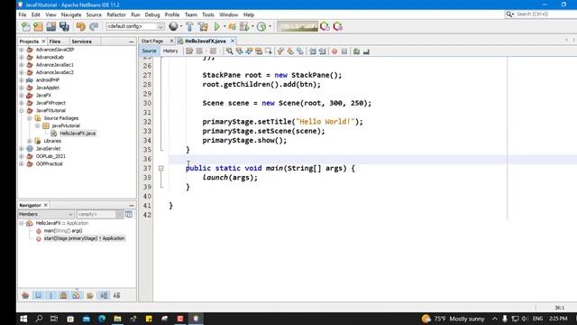Click the Save All toolbar icon
Viewport: 577px width, 325px height.
tap(64, 26)
